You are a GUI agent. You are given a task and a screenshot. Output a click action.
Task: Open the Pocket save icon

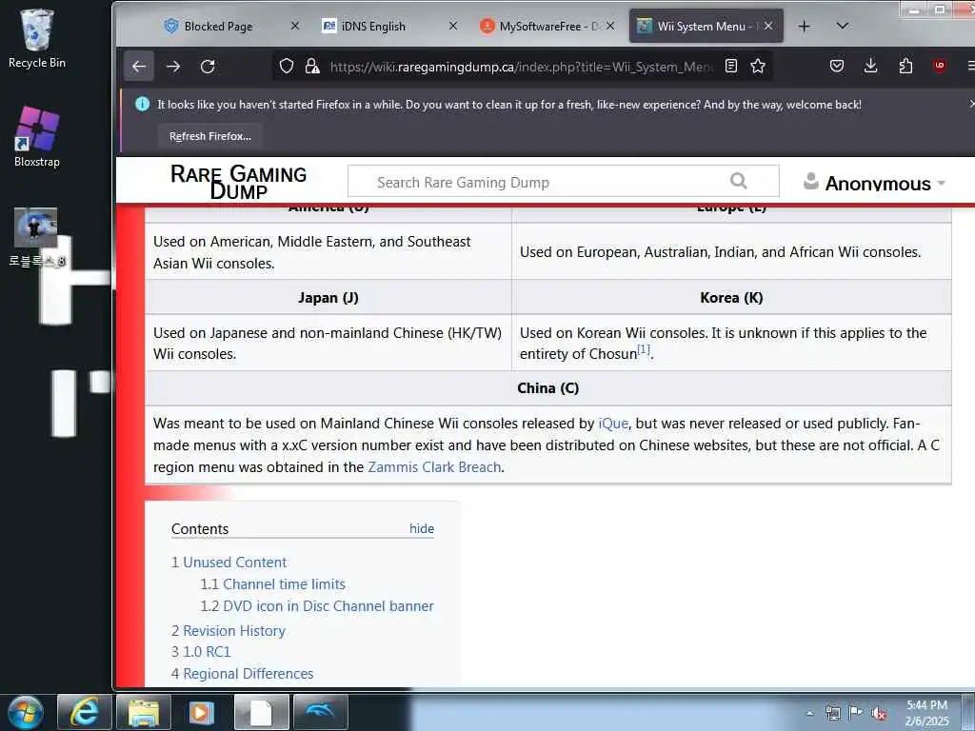837,66
